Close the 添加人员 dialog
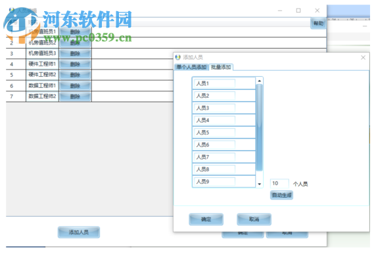This screenshot has width=376, height=256. 363,58
